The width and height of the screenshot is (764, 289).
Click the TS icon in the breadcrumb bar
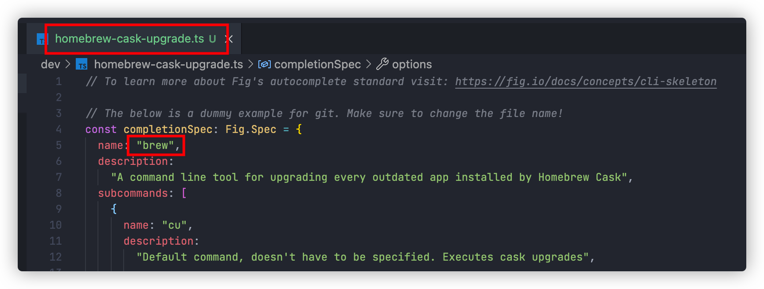(x=82, y=65)
